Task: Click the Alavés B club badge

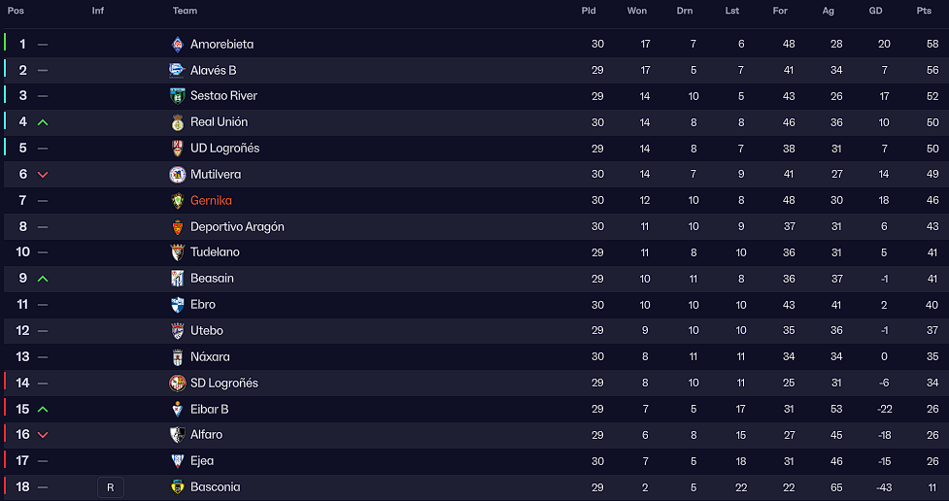Action: coord(178,70)
